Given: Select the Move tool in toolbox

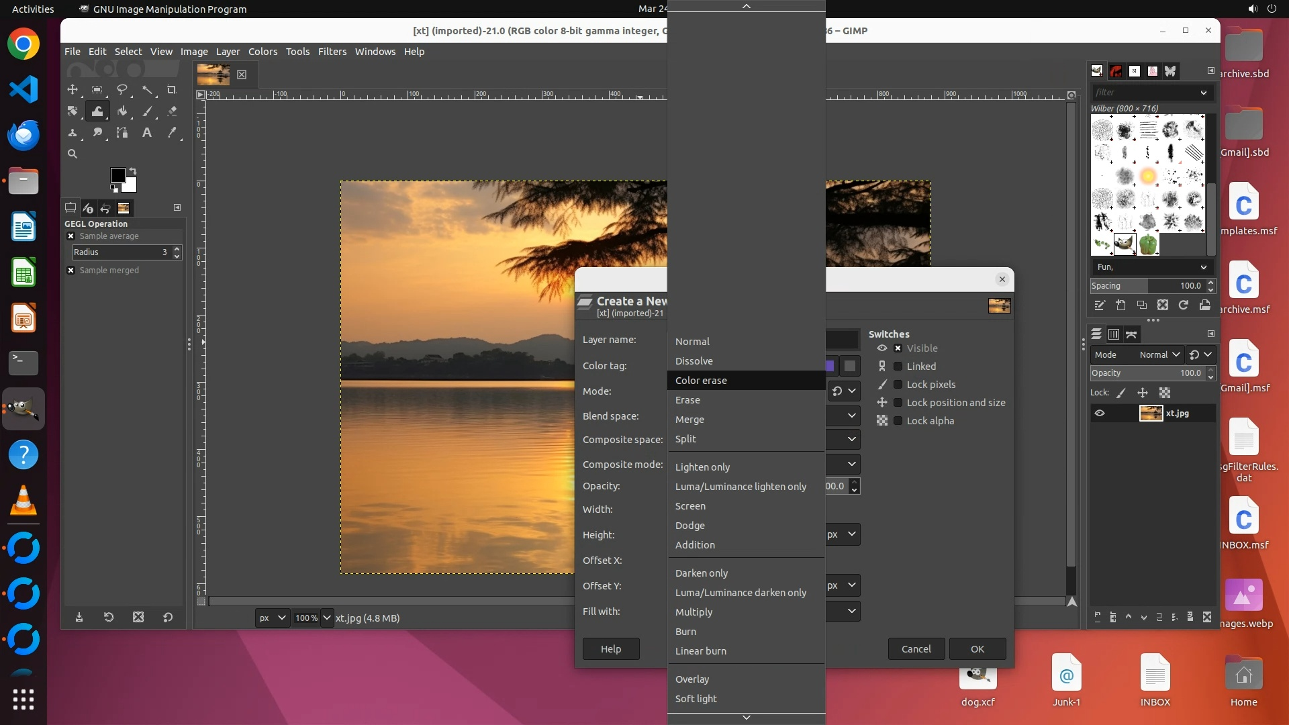Looking at the screenshot, I should click(73, 90).
